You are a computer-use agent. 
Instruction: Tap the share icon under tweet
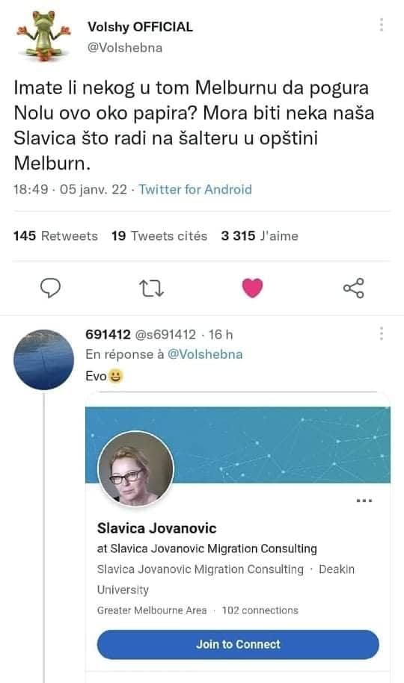click(x=353, y=288)
